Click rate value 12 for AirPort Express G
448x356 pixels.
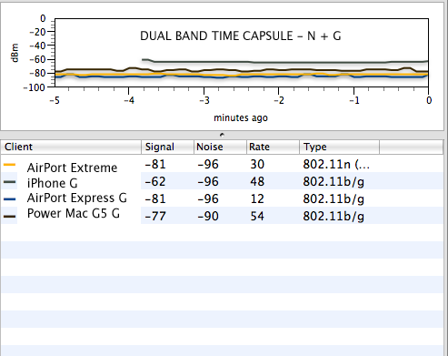pyautogui.click(x=257, y=198)
